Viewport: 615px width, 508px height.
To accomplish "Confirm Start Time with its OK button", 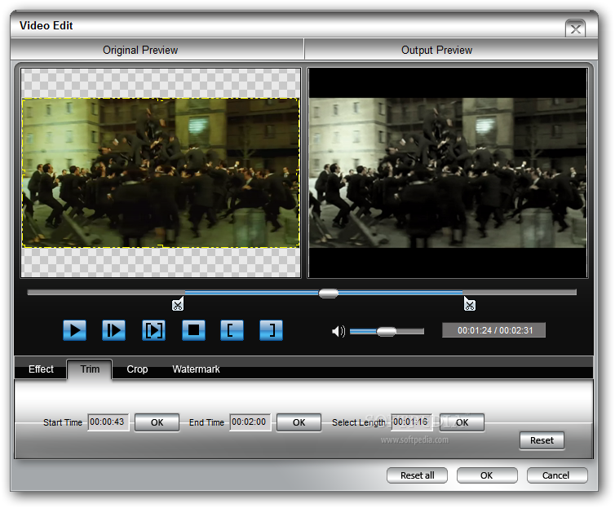I will 157,422.
